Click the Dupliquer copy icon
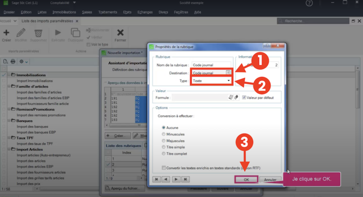363x197 pixels. click(76, 33)
